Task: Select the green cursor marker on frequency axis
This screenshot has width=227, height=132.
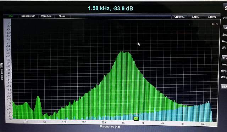Action: tap(136, 119)
